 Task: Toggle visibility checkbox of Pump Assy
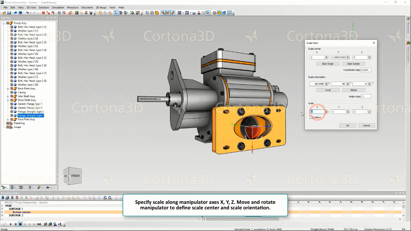pos(8,23)
